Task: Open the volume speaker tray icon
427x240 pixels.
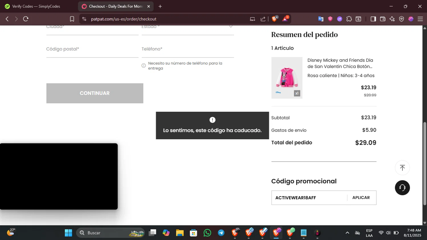Action: [x=388, y=233]
